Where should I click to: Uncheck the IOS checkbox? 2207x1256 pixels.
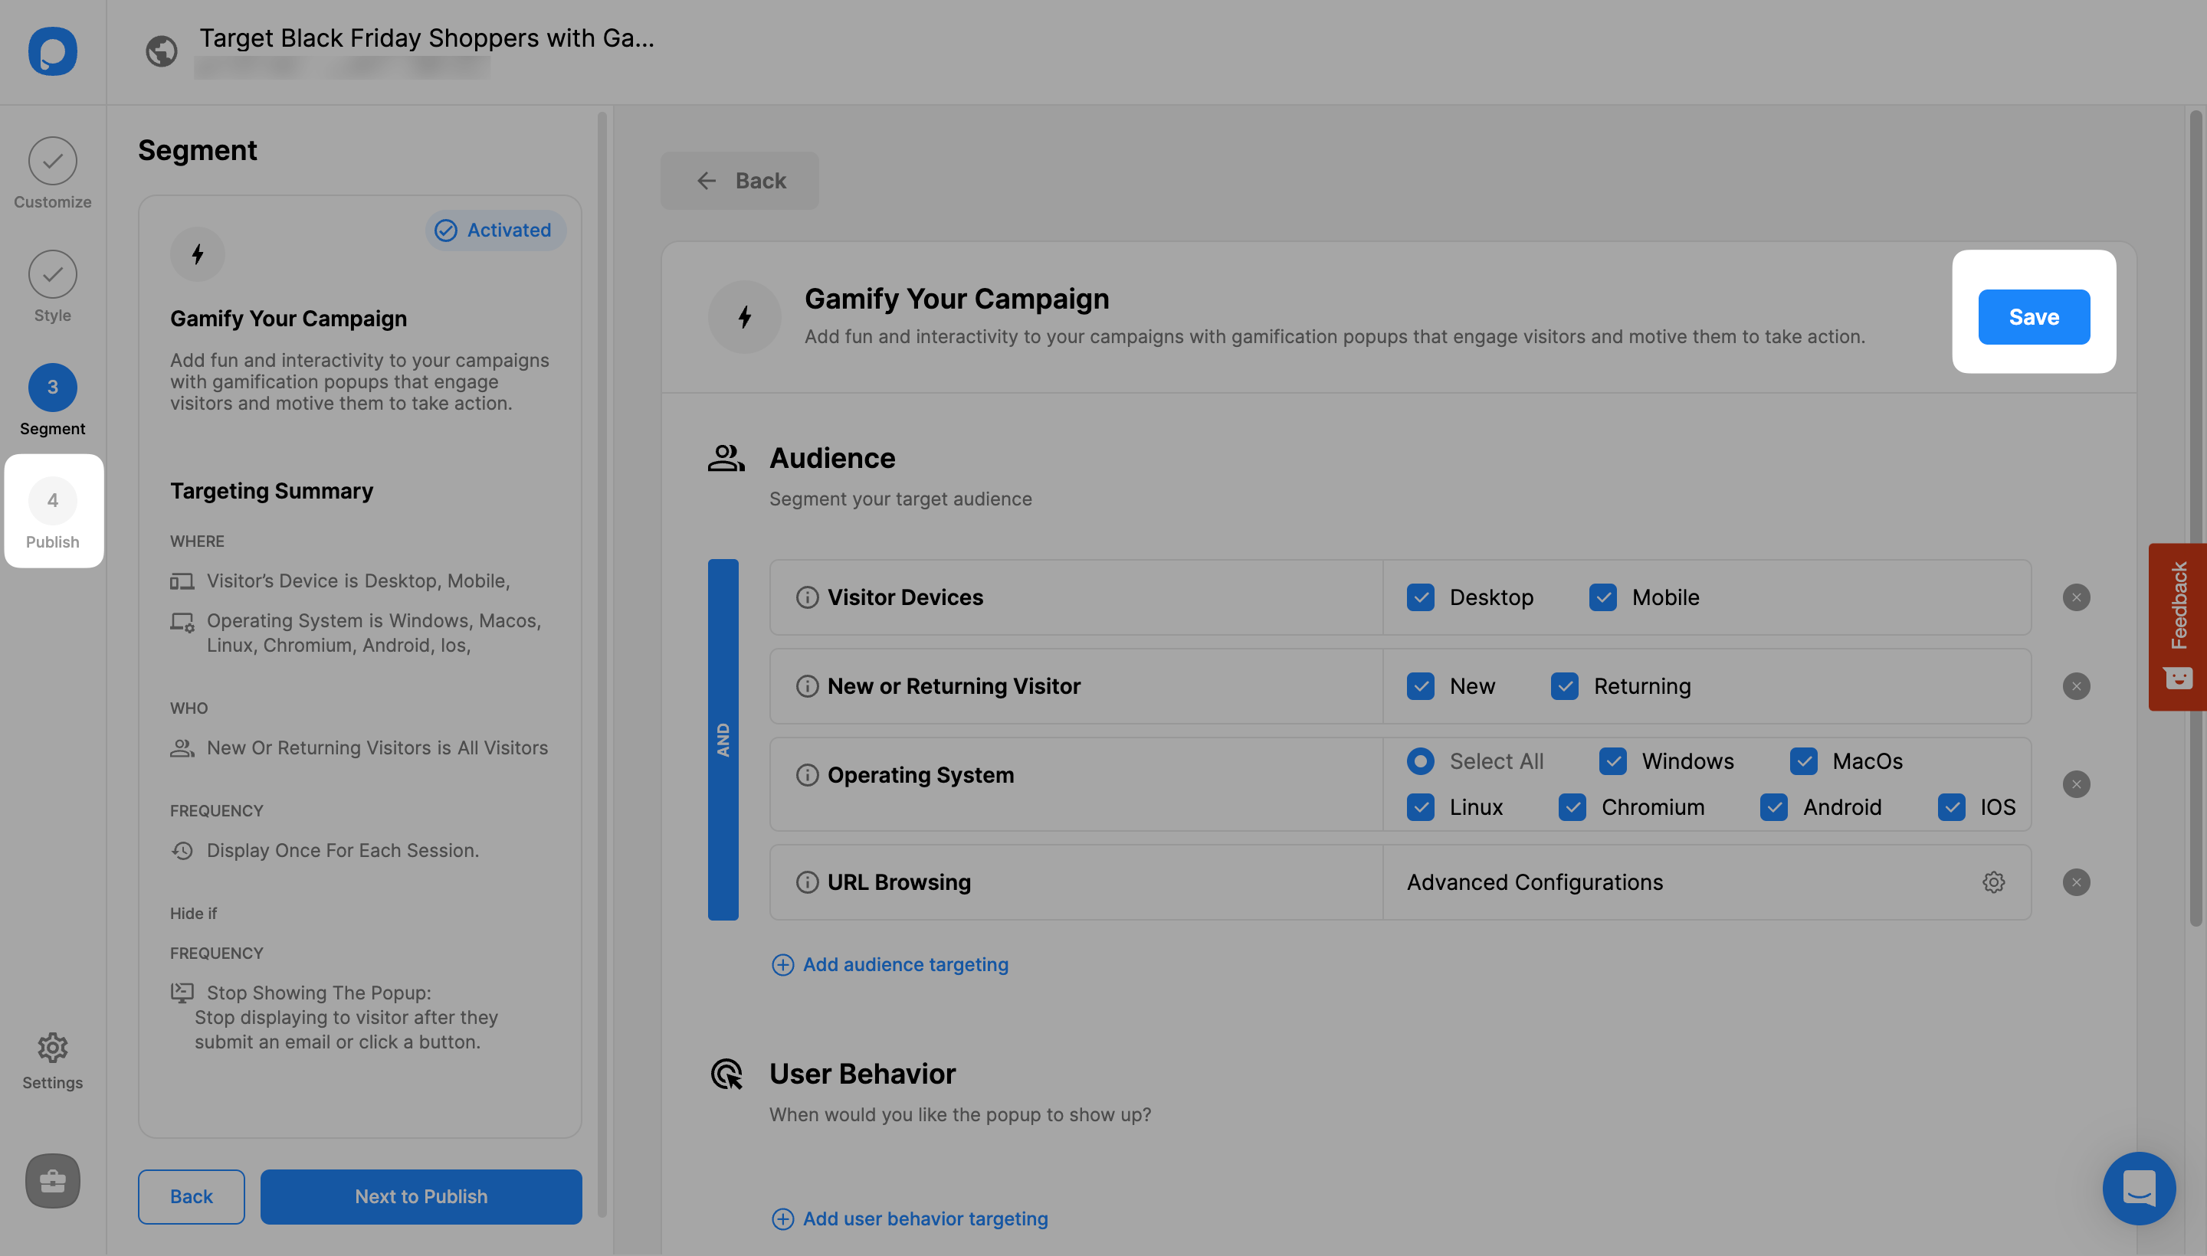click(x=1952, y=807)
